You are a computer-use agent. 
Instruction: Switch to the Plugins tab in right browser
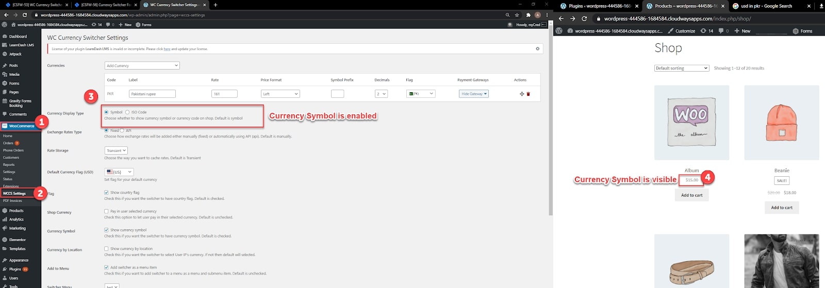coord(599,6)
